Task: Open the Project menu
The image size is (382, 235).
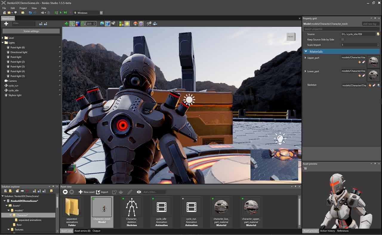Action: pos(23,8)
